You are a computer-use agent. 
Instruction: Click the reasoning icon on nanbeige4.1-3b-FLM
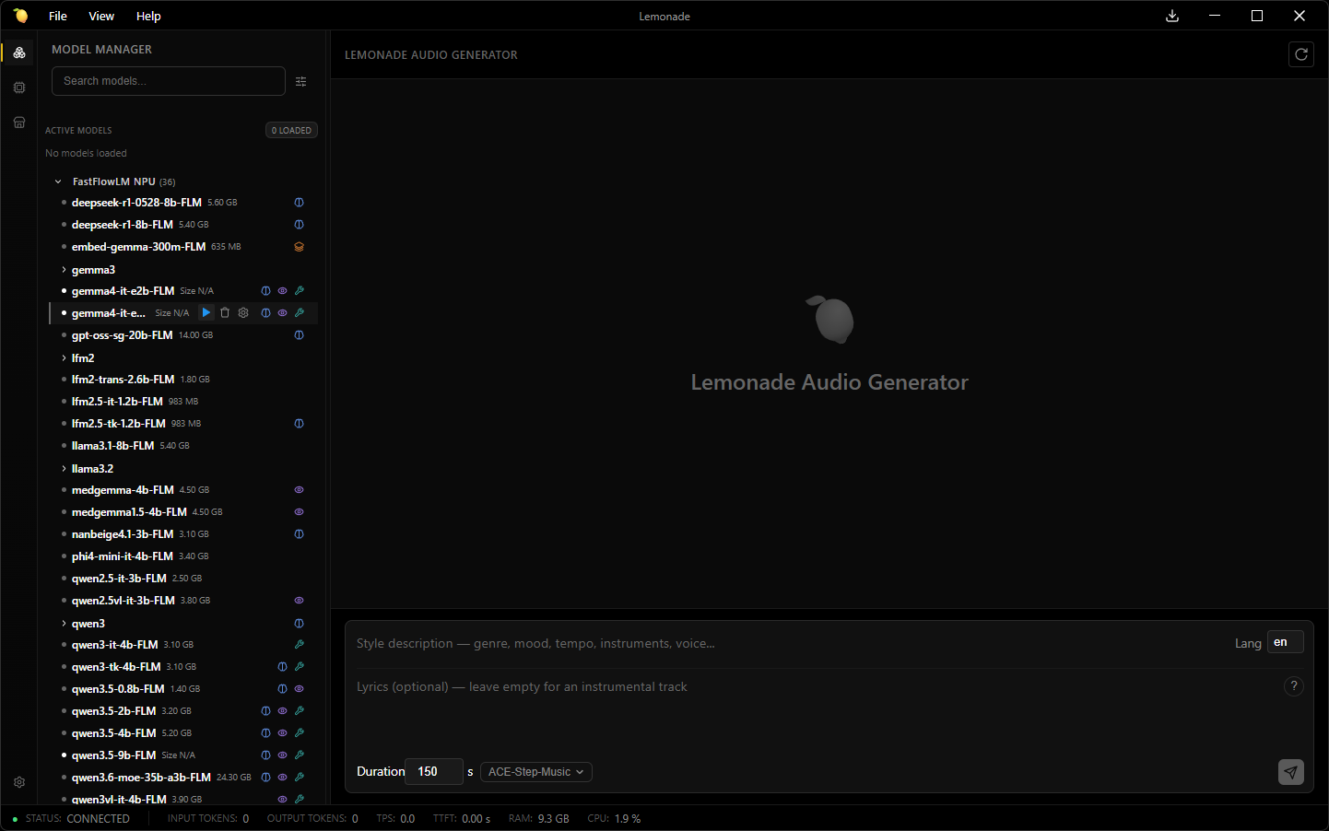[x=299, y=534]
